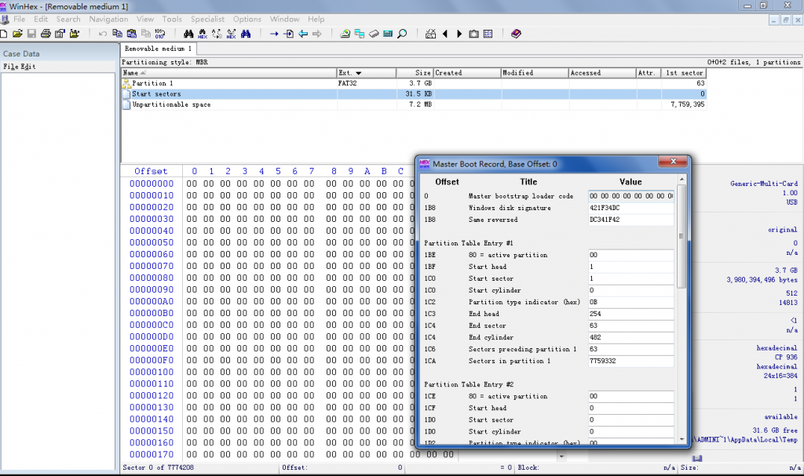Click the Find Text binoculars icon
Viewport: 804px width, 476px height.
click(x=188, y=34)
